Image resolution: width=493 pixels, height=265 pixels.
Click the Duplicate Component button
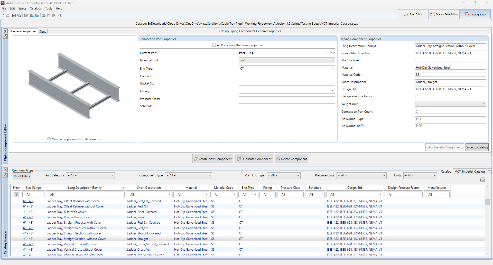tap(254, 159)
